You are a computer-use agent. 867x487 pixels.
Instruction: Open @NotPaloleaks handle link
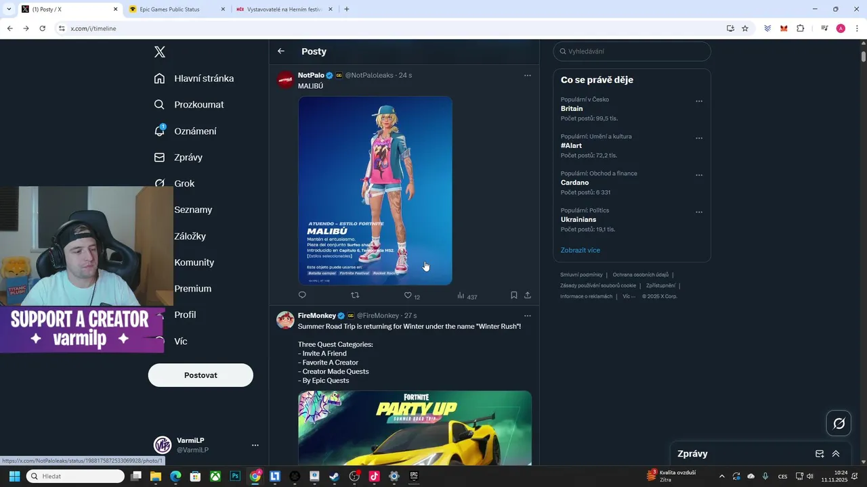click(x=369, y=75)
